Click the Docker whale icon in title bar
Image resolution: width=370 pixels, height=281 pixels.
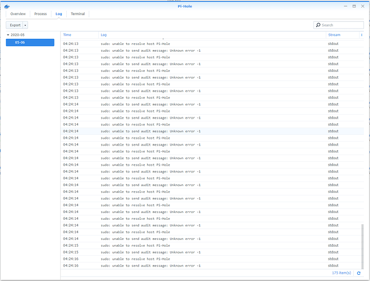click(x=7, y=5)
